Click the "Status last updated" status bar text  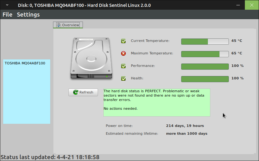(x=50, y=157)
